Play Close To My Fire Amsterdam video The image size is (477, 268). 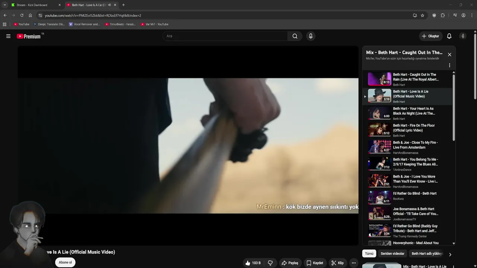point(407,147)
